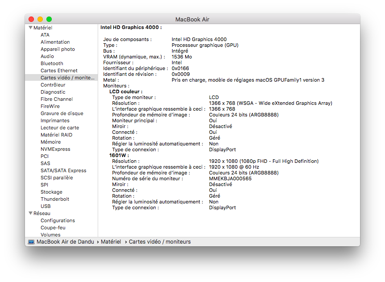Collapse the Matériel section triangle
Screen dimensions: 385x282
pos(30,28)
